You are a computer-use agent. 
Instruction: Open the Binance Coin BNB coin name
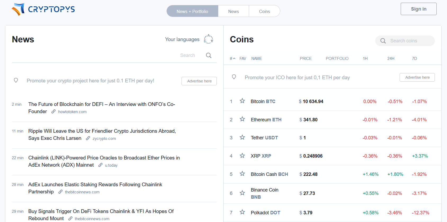265,193
